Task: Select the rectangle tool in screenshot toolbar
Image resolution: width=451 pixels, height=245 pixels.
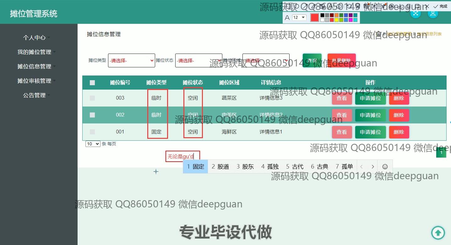Action: pos(288,6)
